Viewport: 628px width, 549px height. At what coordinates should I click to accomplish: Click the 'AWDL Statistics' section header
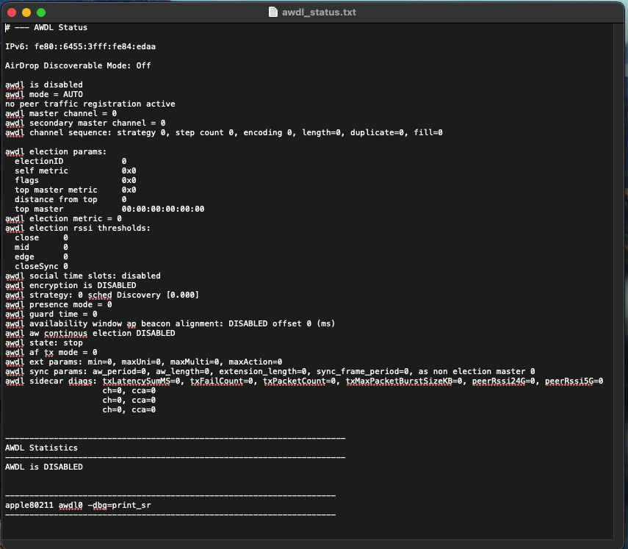(41, 448)
